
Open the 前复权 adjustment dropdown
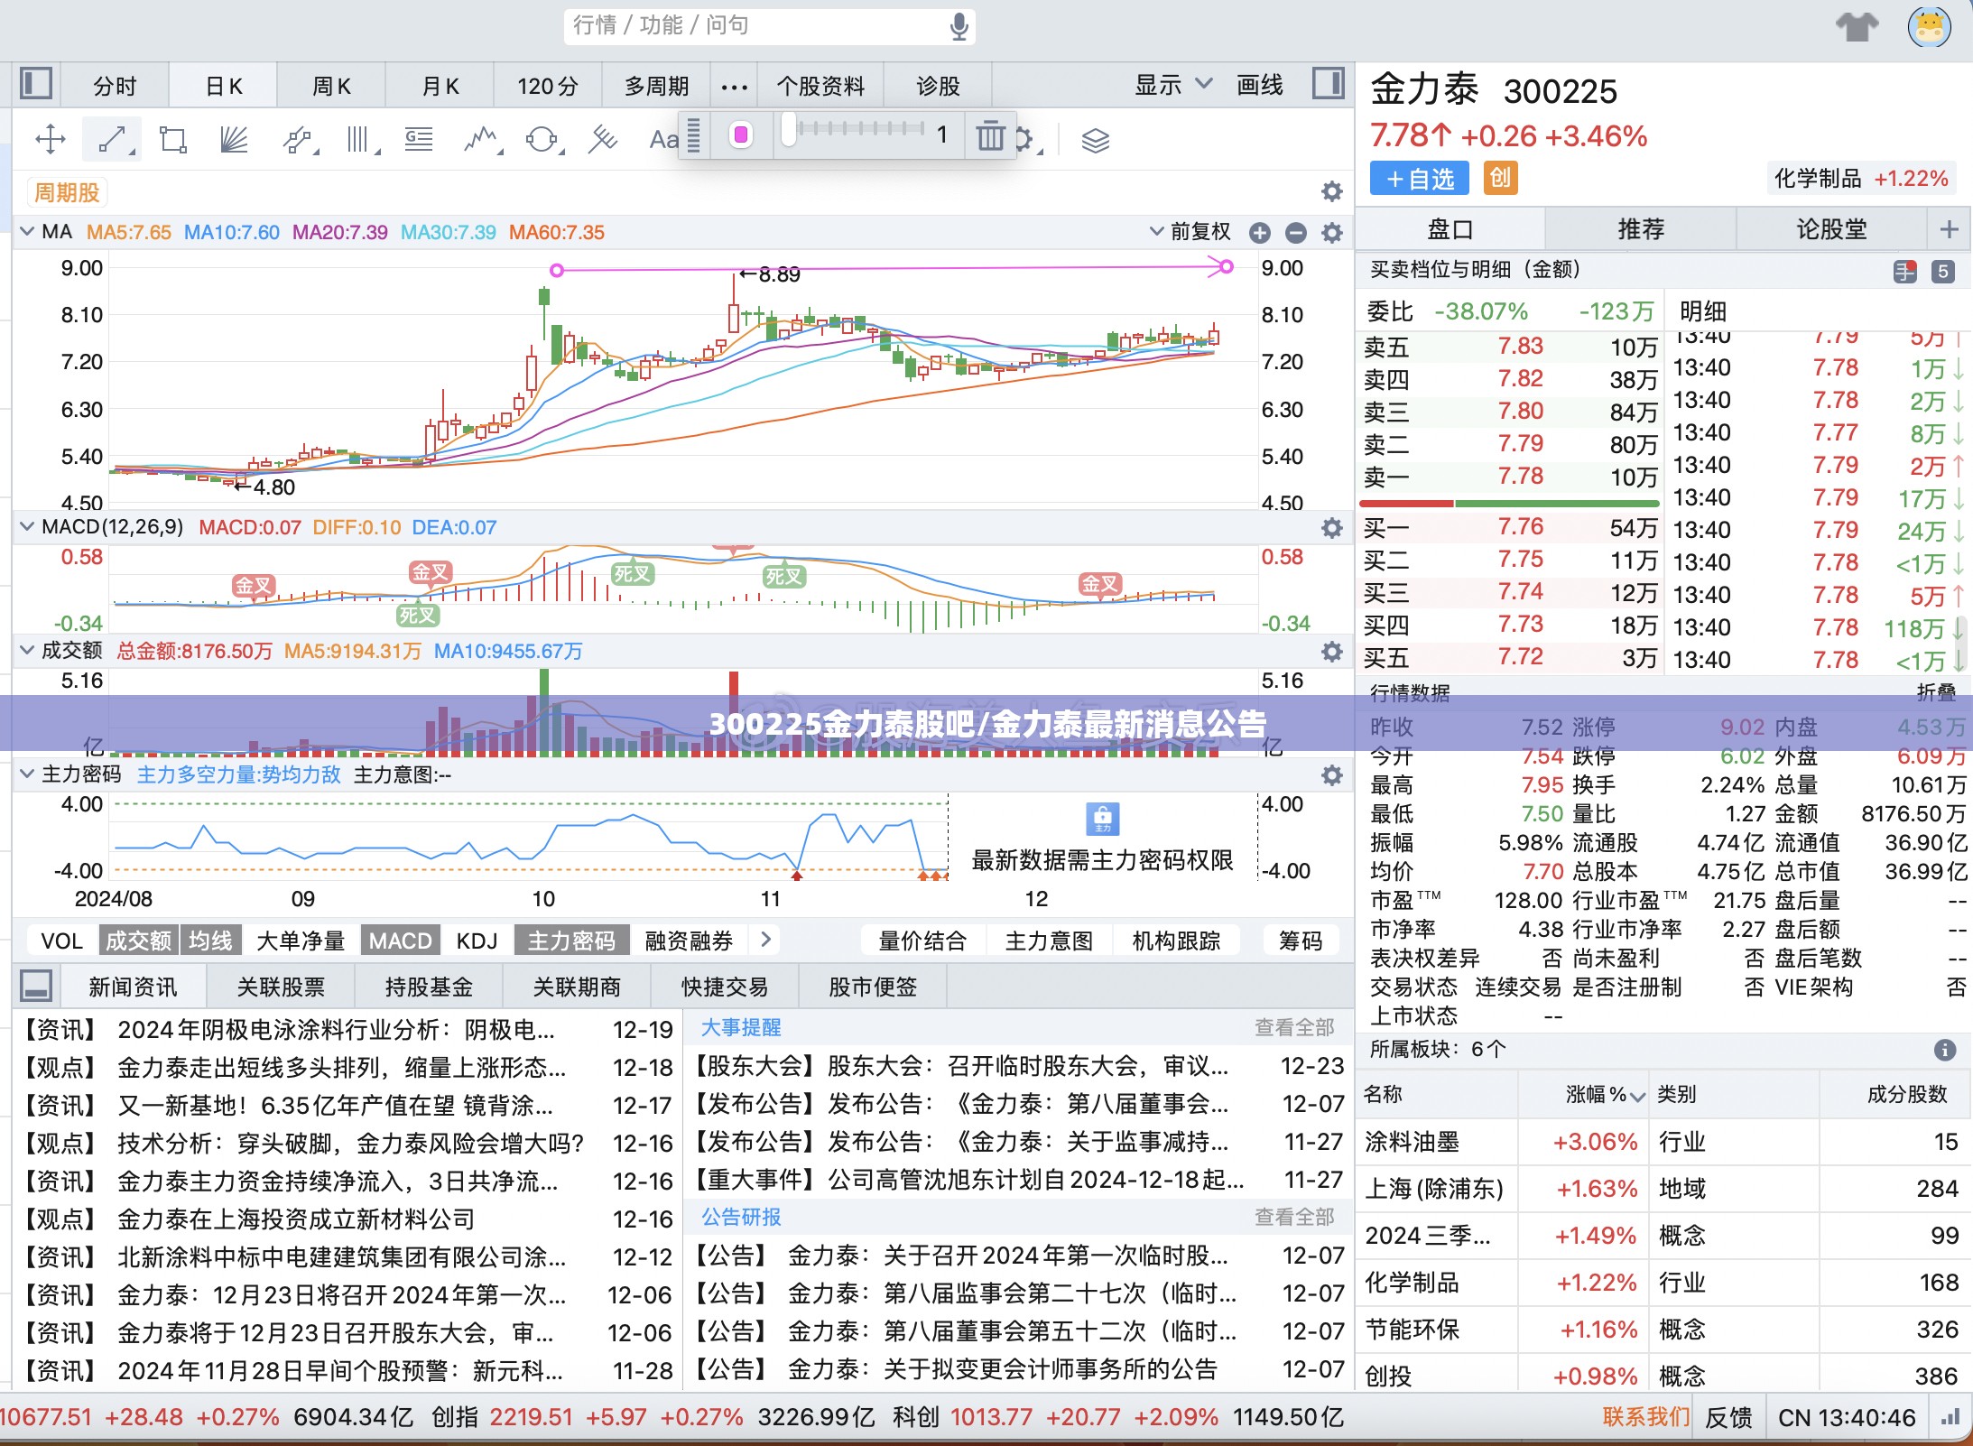(1190, 232)
